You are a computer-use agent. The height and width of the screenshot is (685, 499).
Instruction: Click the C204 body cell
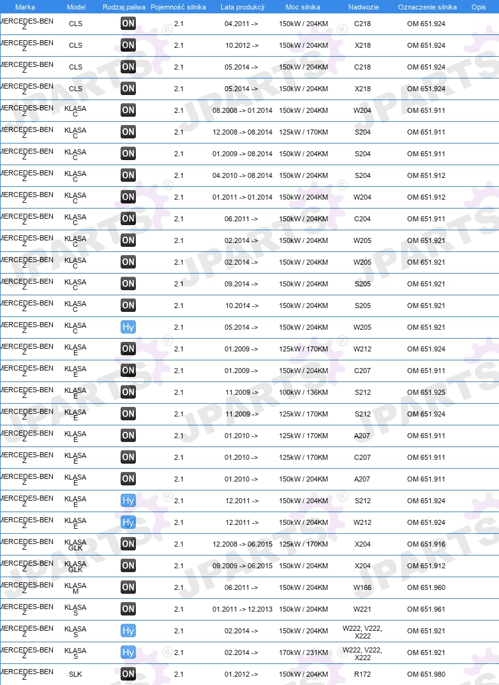(x=362, y=218)
